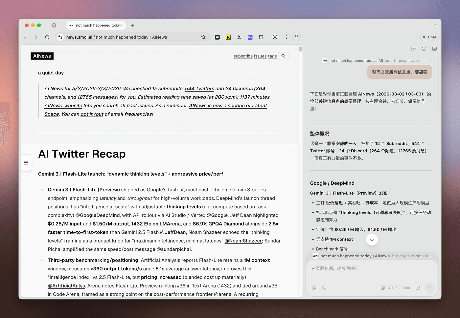Open a new browser tab
The image size is (460, 318).
pyautogui.click(x=132, y=25)
